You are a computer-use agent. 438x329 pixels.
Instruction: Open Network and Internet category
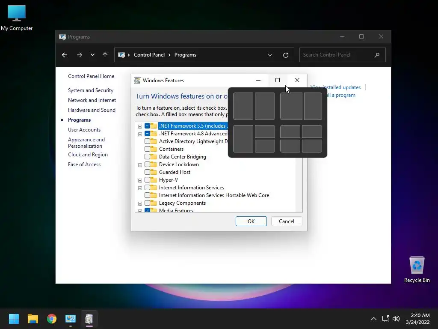coord(92,100)
